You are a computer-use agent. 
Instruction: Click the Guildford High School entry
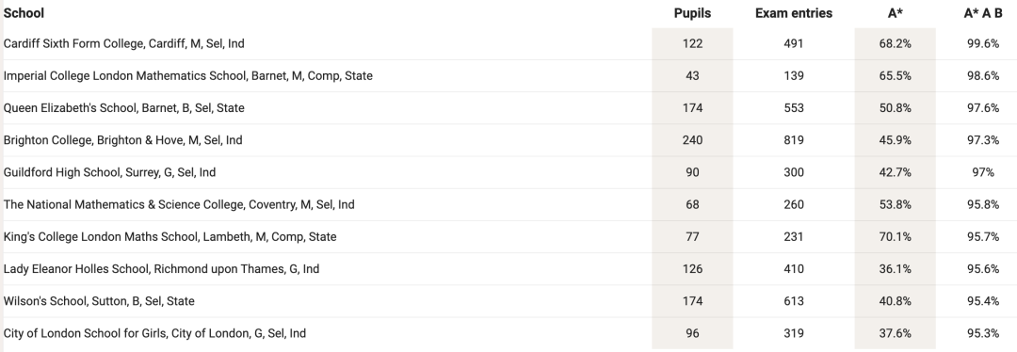[109, 172]
